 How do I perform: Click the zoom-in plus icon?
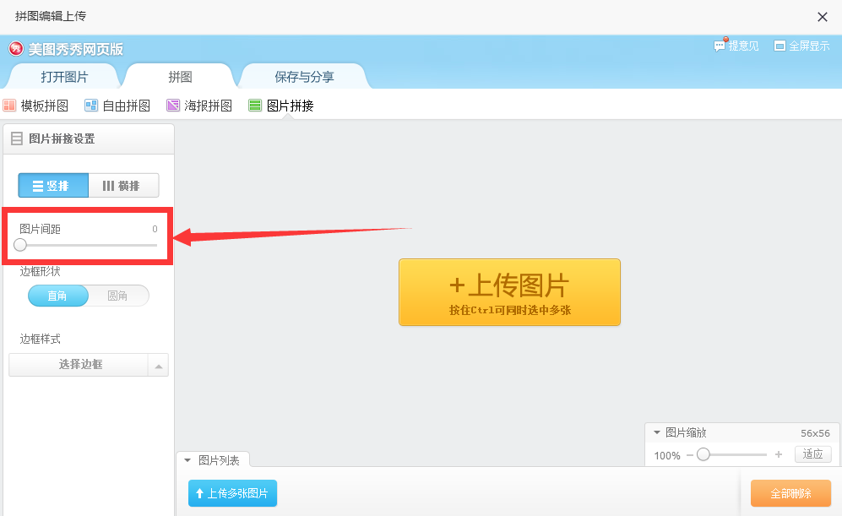[x=778, y=454]
